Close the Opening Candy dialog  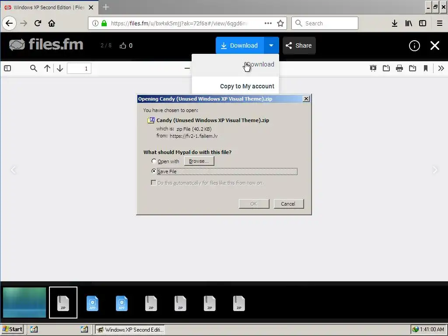pos(306,98)
